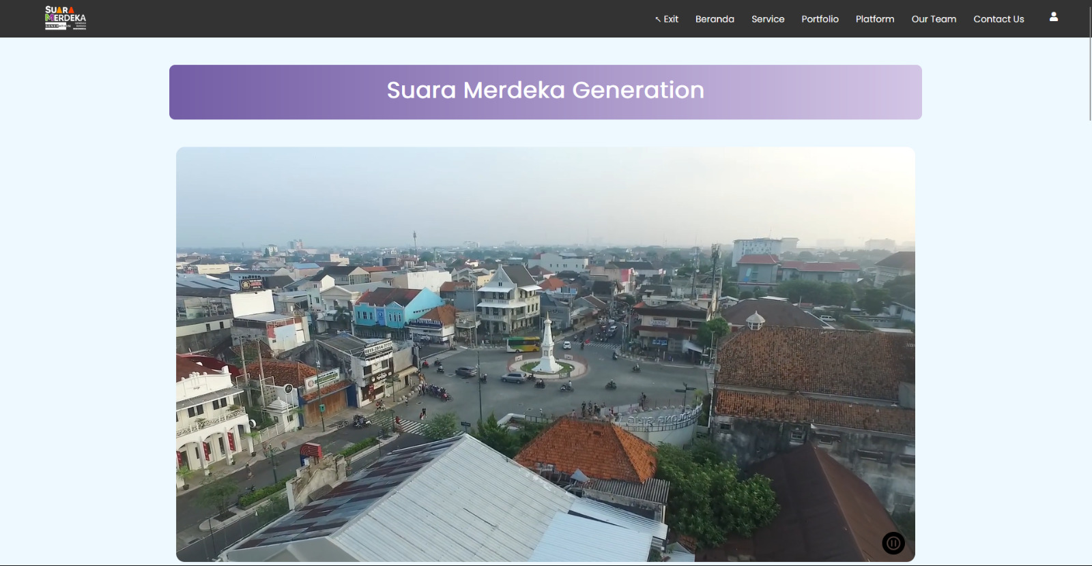Open the Our Team page

[934, 19]
